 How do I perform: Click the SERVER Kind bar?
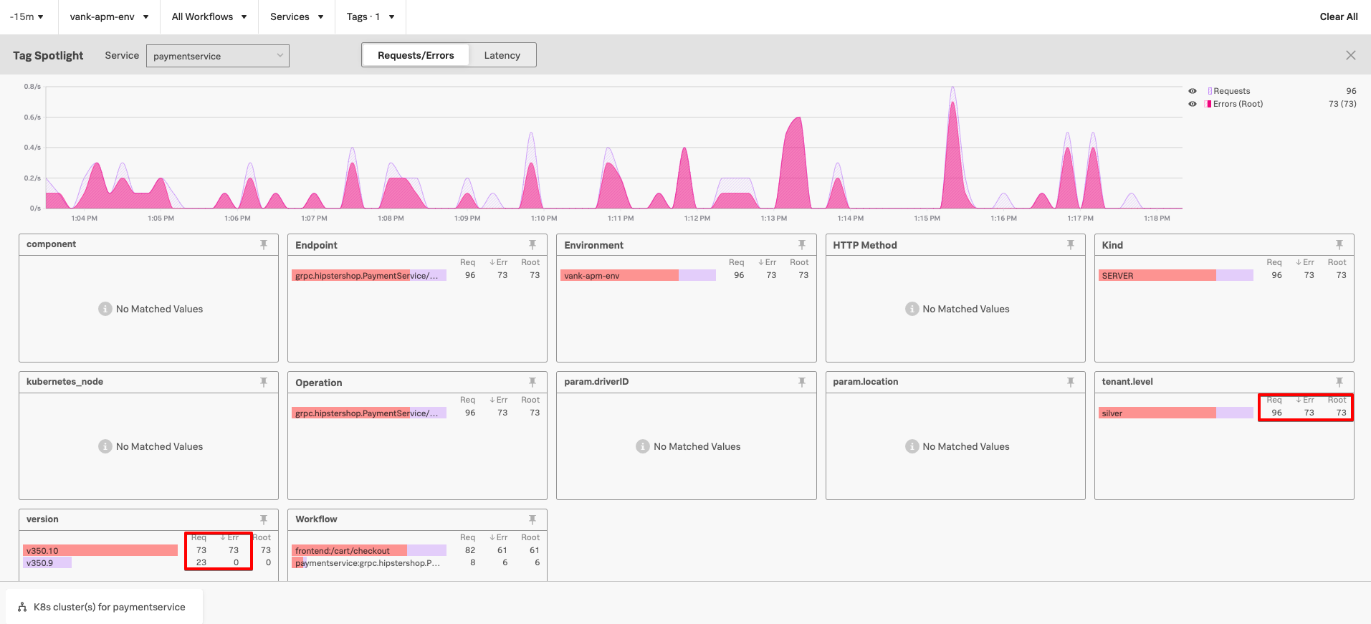1175,275
